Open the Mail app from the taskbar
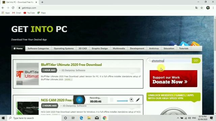216x121 pixels. (x=97, y=118)
